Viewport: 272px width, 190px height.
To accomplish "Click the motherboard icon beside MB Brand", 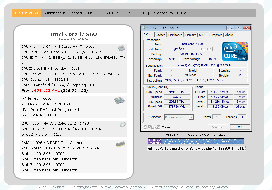I will (x=120, y=100).
